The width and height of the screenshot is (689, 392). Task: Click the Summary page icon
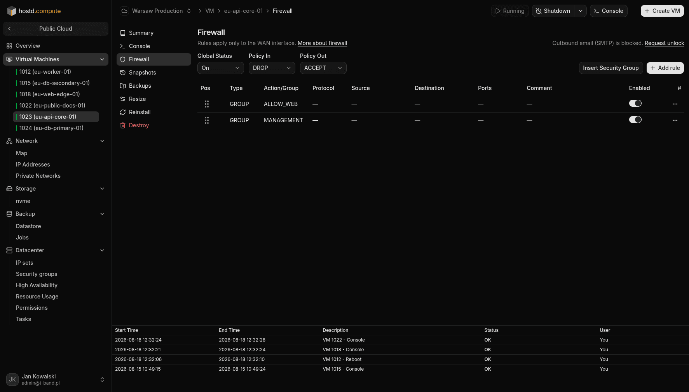coord(123,33)
